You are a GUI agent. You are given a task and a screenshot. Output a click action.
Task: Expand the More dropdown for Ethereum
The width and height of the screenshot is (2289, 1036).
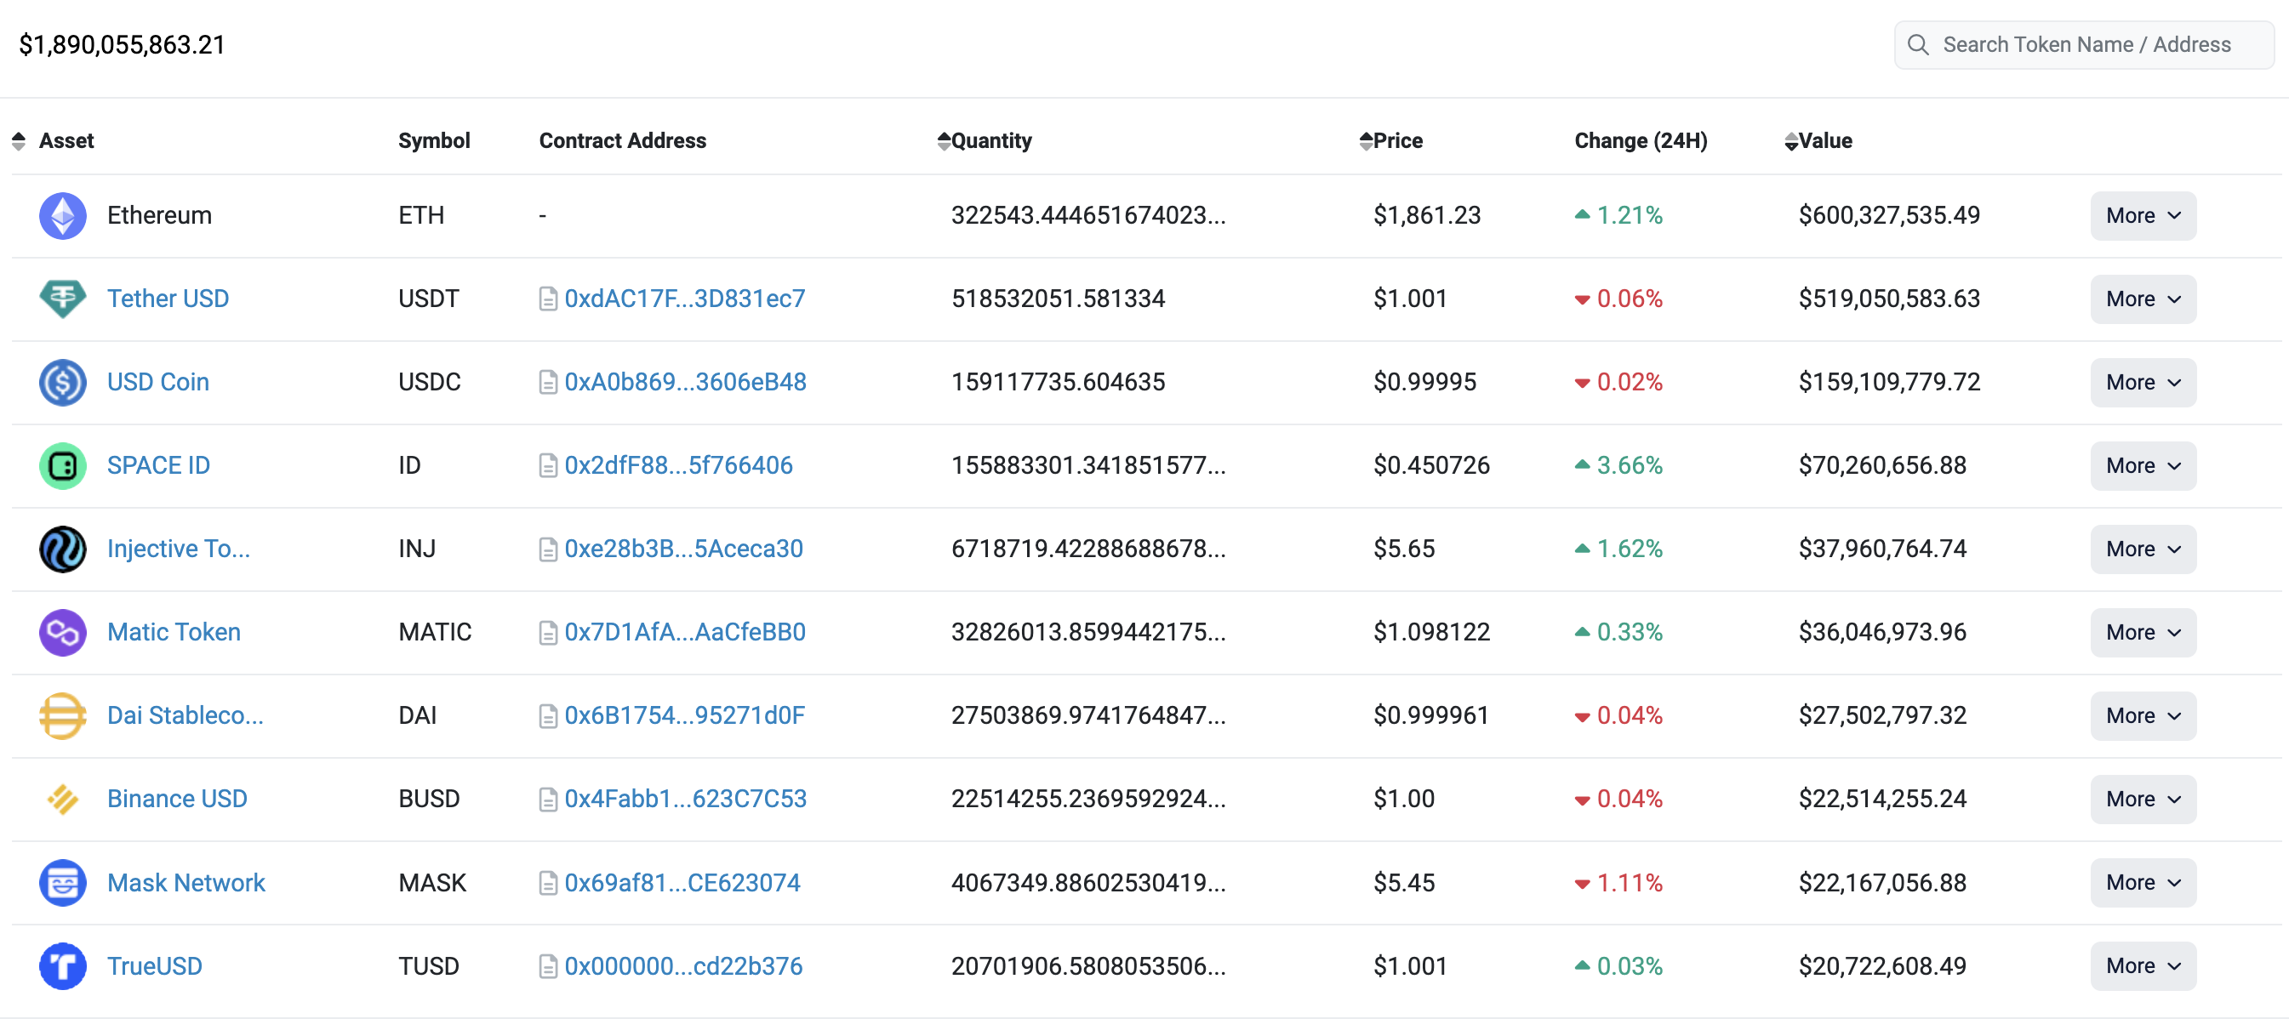click(x=2143, y=216)
